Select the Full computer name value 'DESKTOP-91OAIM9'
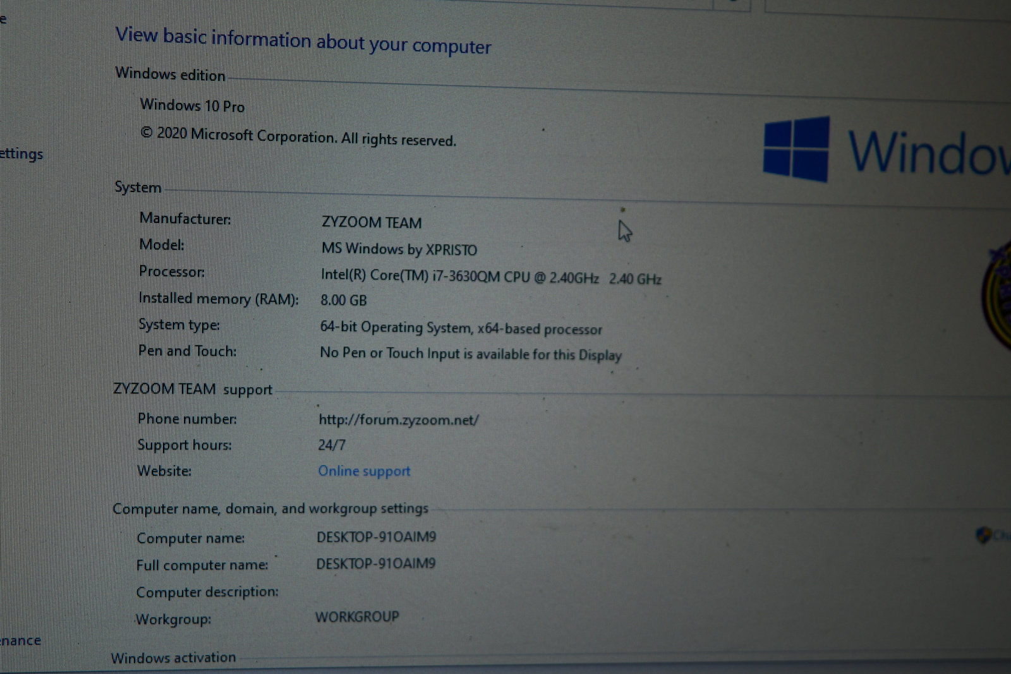Image resolution: width=1011 pixels, height=674 pixels. coord(376,563)
